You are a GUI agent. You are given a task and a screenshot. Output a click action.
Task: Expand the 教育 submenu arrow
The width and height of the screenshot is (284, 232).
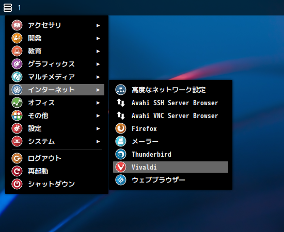[98, 51]
